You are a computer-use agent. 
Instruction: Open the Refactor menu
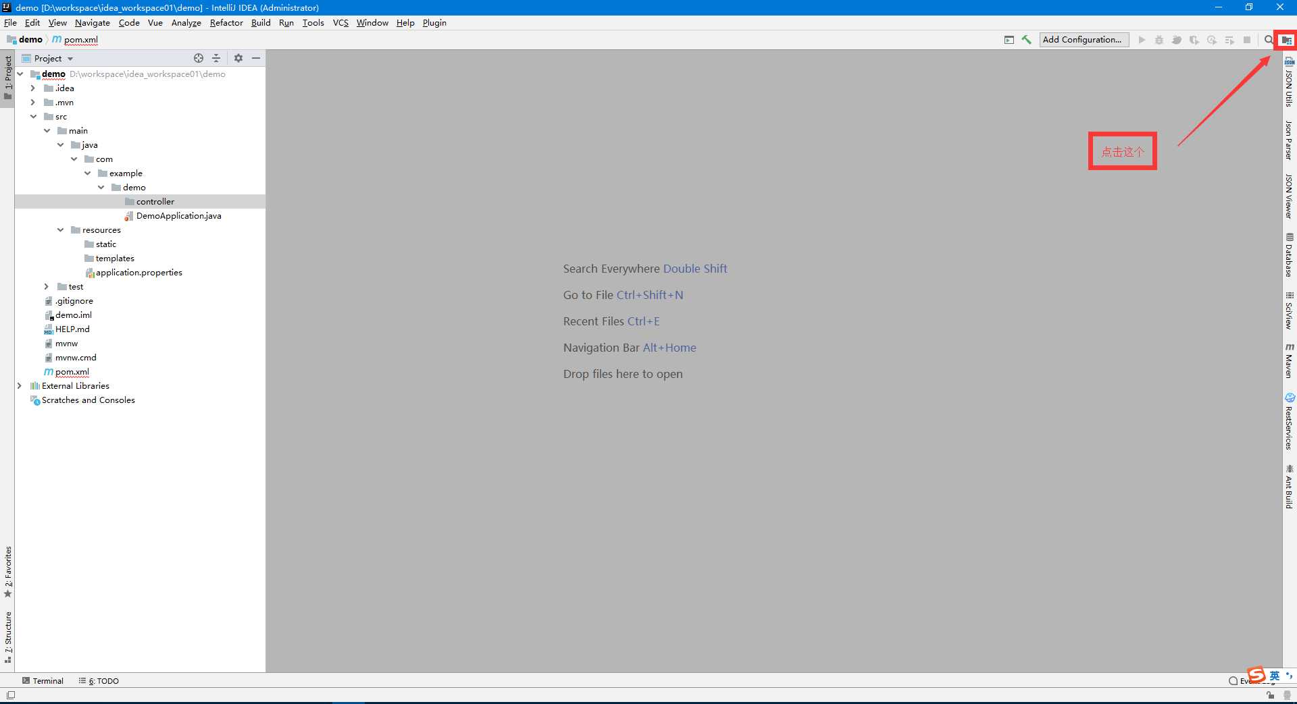pyautogui.click(x=226, y=22)
